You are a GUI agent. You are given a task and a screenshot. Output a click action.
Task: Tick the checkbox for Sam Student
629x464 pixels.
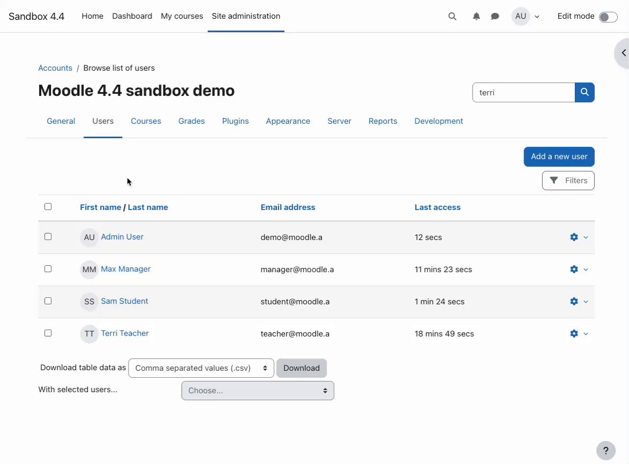(x=48, y=301)
